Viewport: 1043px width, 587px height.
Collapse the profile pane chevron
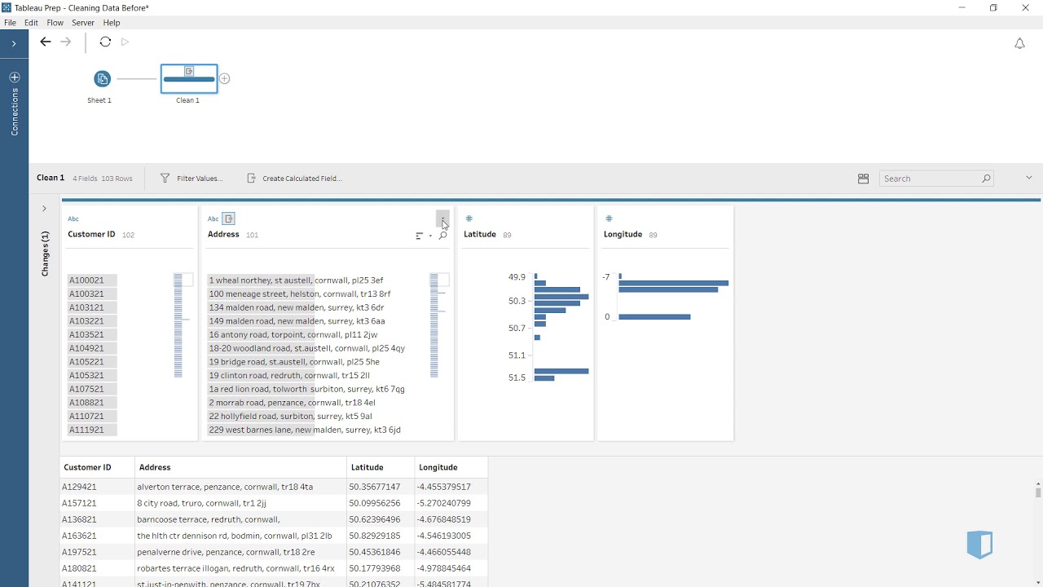[x=1028, y=178]
